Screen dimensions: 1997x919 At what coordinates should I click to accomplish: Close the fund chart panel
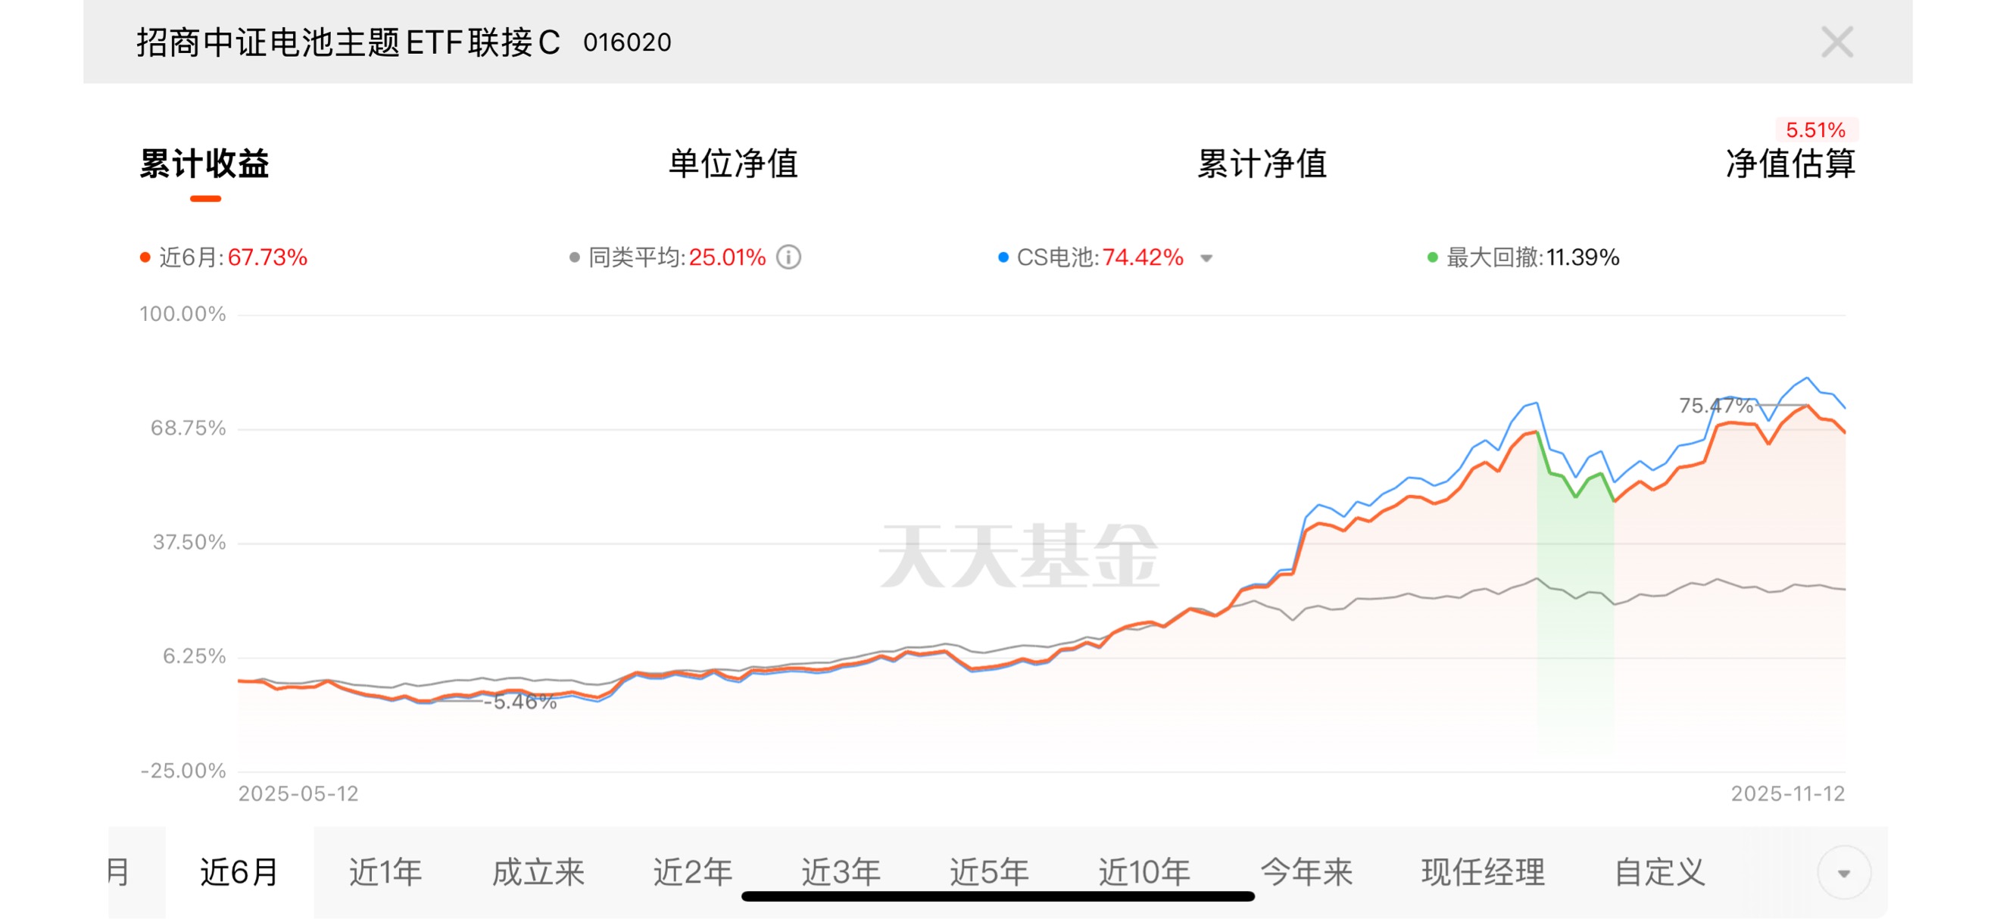[1836, 42]
